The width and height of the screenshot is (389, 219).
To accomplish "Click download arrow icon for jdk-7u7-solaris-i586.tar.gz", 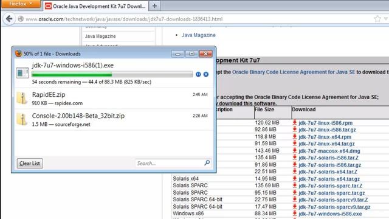I will point(294,165).
